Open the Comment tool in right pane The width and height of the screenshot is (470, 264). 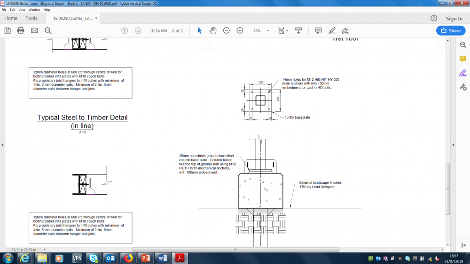463,59
